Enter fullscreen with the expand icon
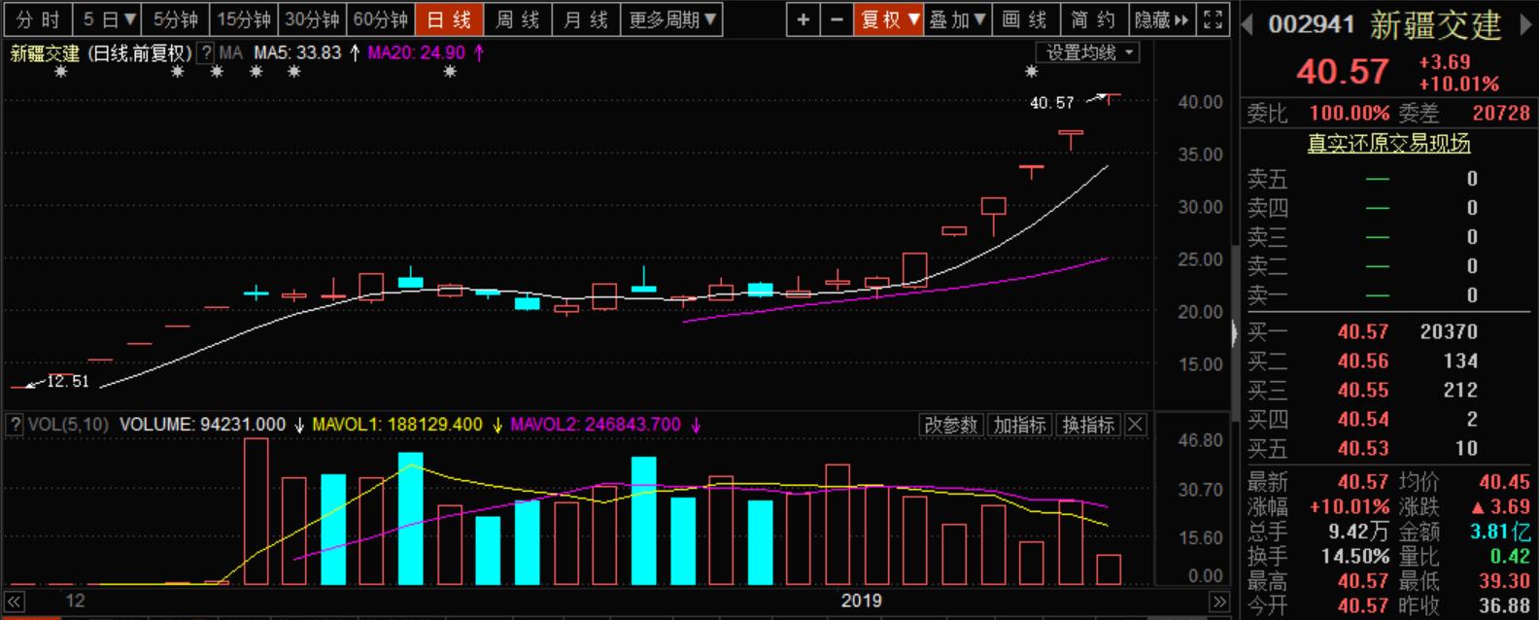The image size is (1539, 620). pyautogui.click(x=1213, y=19)
